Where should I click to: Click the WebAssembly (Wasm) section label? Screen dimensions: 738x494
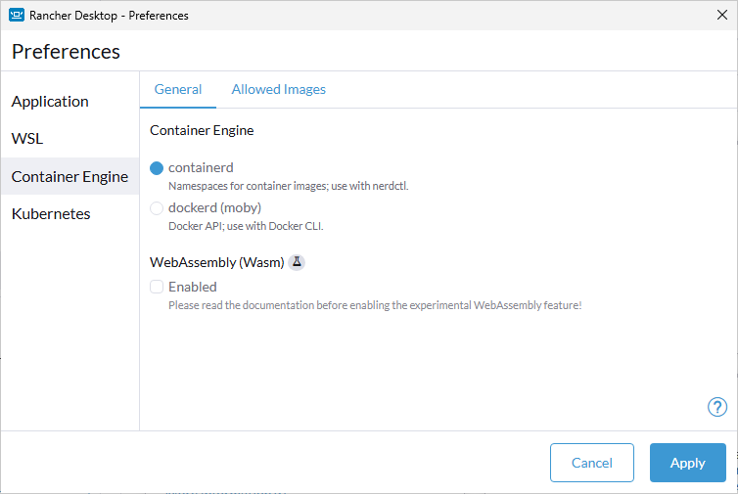pyautogui.click(x=216, y=262)
